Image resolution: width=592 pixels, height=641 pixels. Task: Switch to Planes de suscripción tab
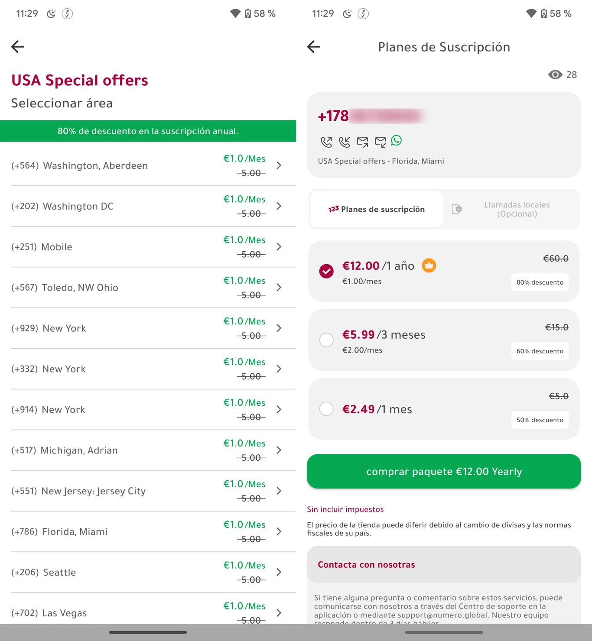[x=377, y=209]
